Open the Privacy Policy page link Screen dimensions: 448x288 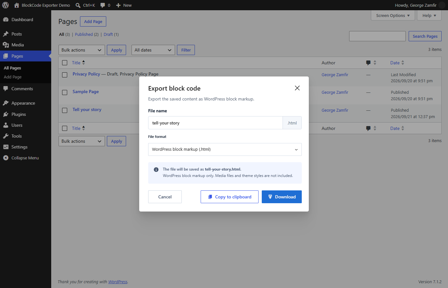coord(86,74)
